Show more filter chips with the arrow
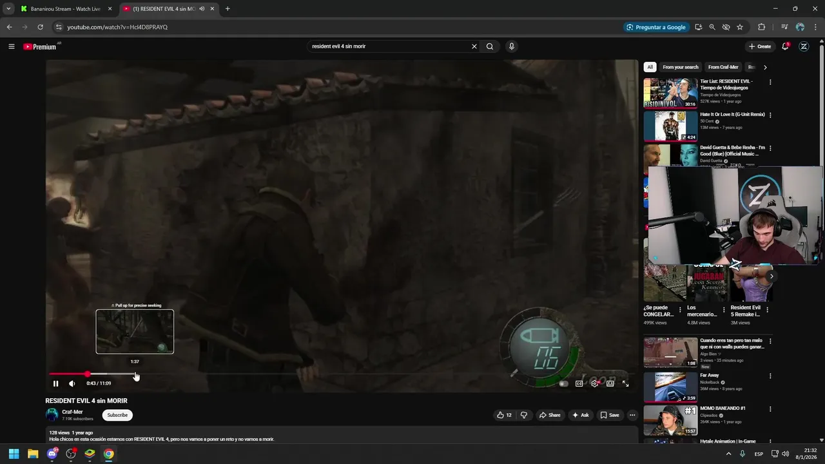Image resolution: width=825 pixels, height=464 pixels. [765, 67]
